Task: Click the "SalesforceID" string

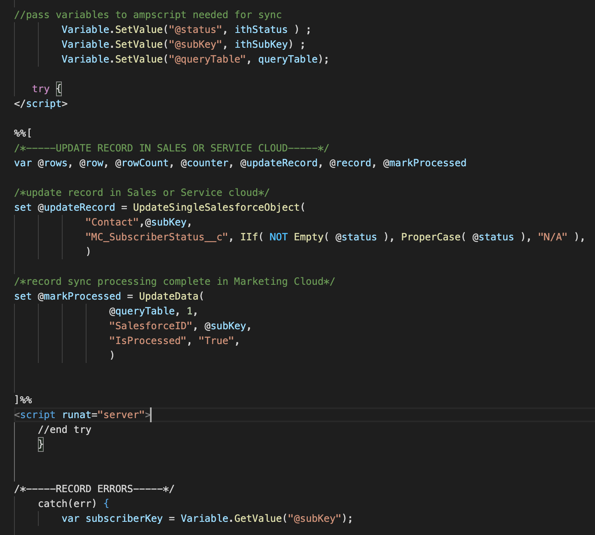Action: coord(150,326)
